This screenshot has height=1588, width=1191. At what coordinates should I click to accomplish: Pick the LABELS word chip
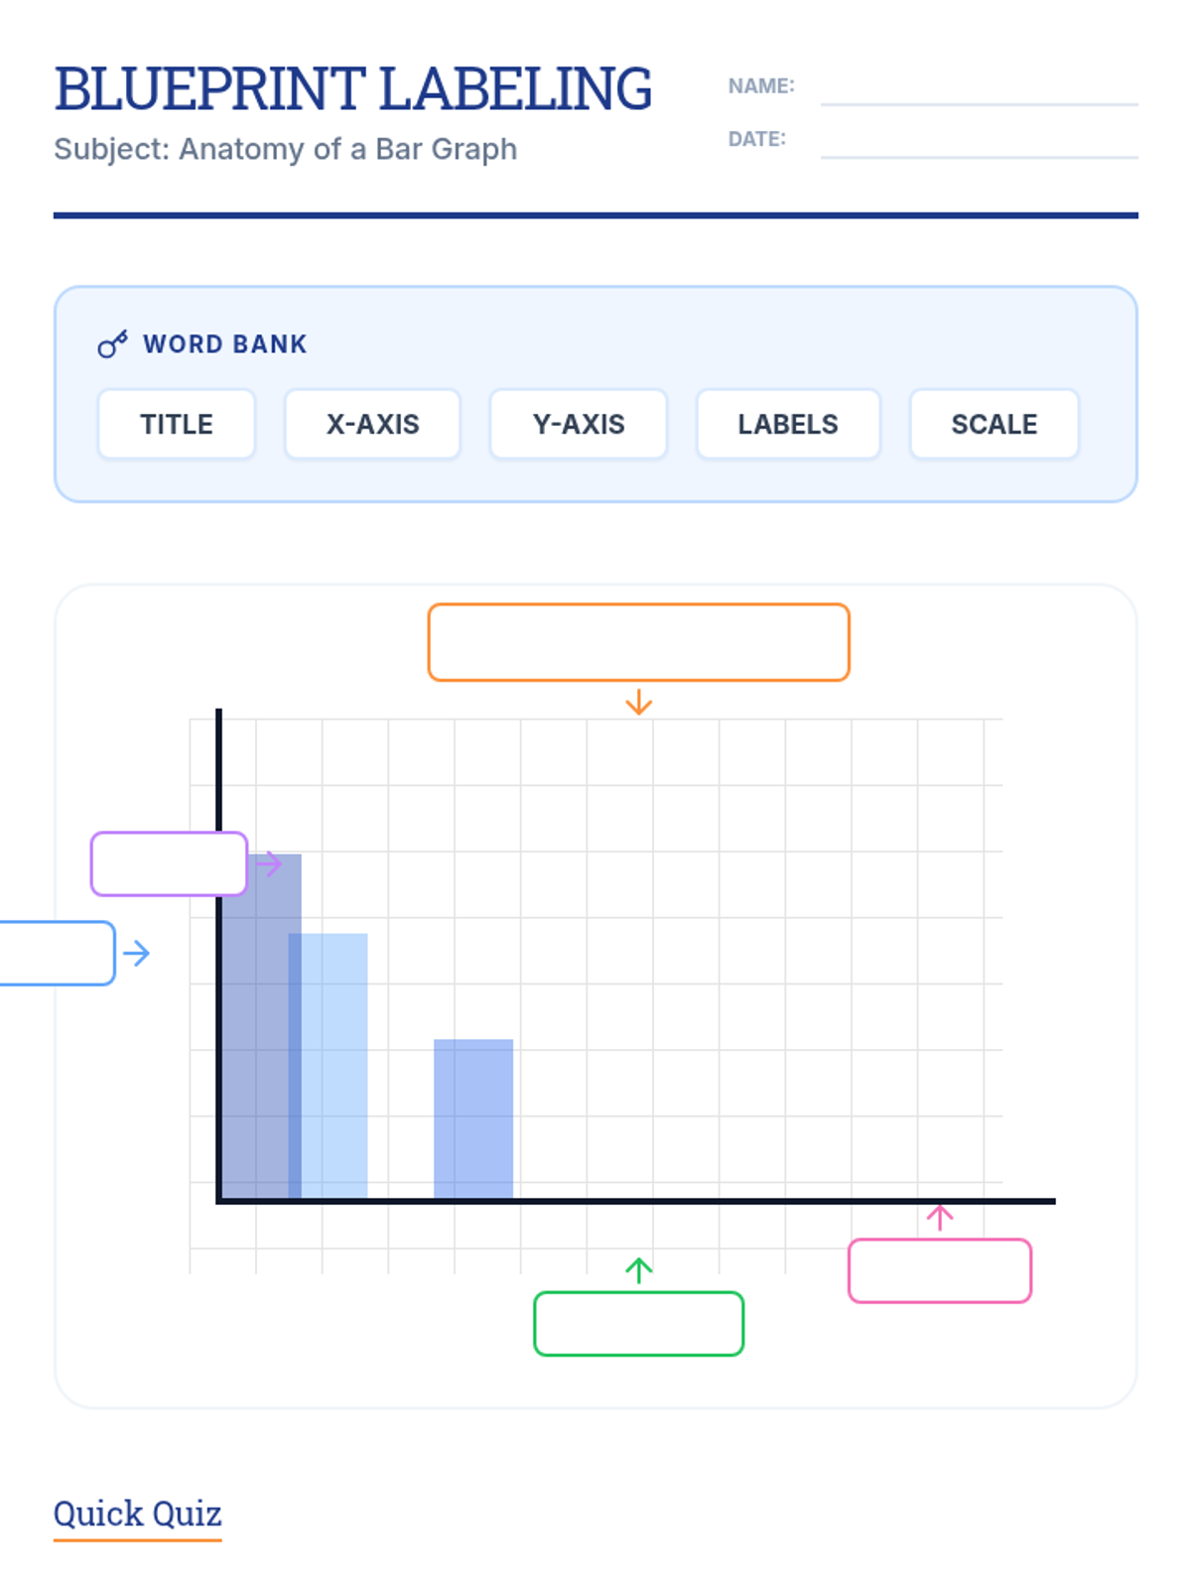[x=788, y=424]
